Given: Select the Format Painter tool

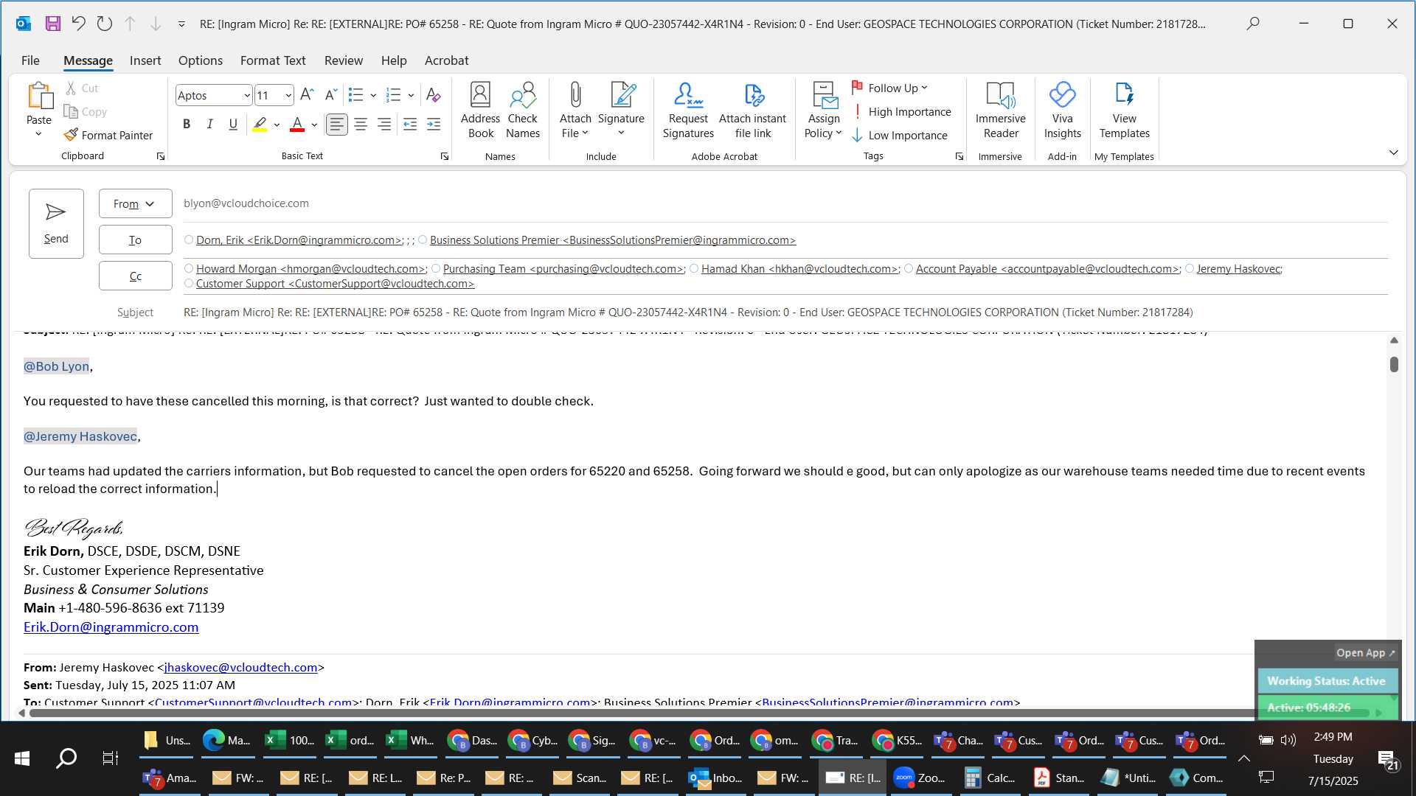Looking at the screenshot, I should 108,135.
